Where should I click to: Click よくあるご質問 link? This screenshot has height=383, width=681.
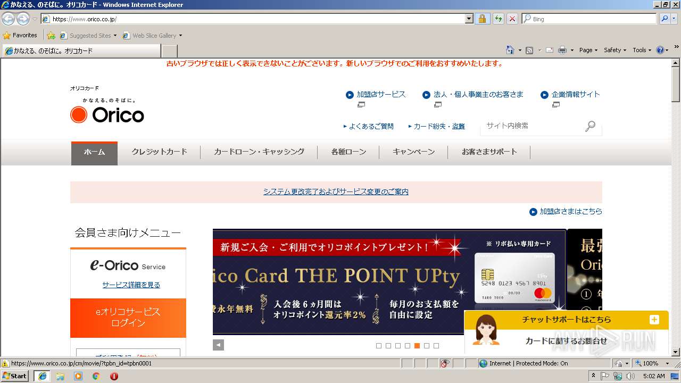coord(371,127)
